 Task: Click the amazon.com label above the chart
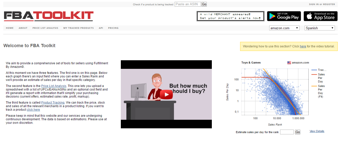click(x=300, y=63)
